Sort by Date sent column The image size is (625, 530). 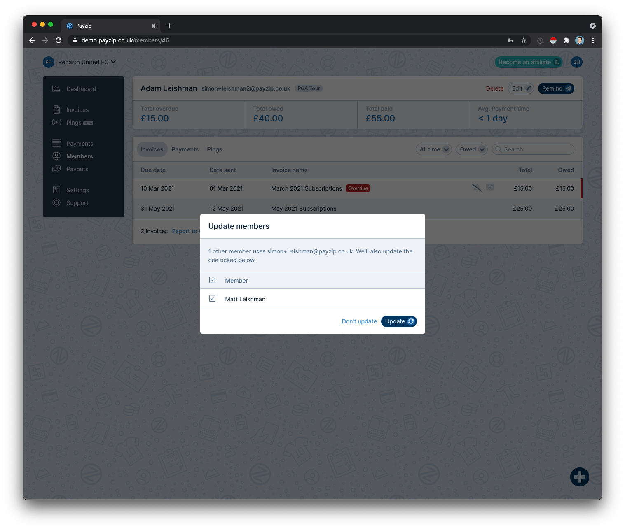pyautogui.click(x=222, y=170)
